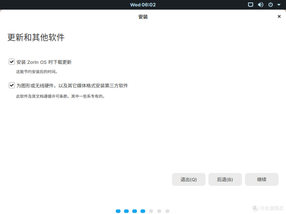Disable the third-party software installation checkbox
The height and width of the screenshot is (214, 286).
coord(12,85)
